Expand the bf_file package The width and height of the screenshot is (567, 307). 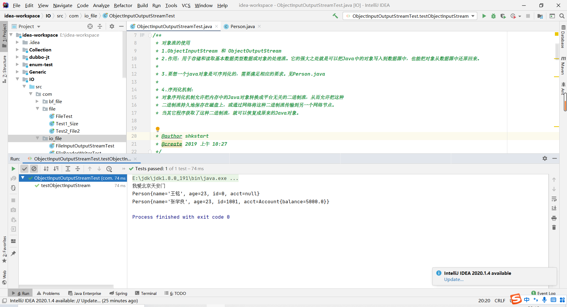point(37,101)
